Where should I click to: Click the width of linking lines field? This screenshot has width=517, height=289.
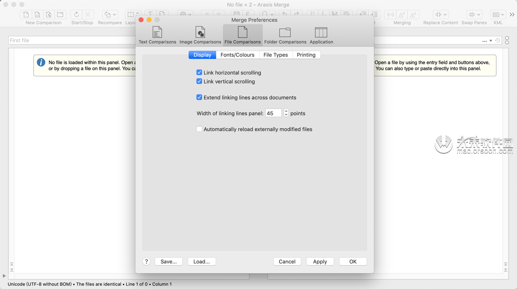tap(274, 113)
